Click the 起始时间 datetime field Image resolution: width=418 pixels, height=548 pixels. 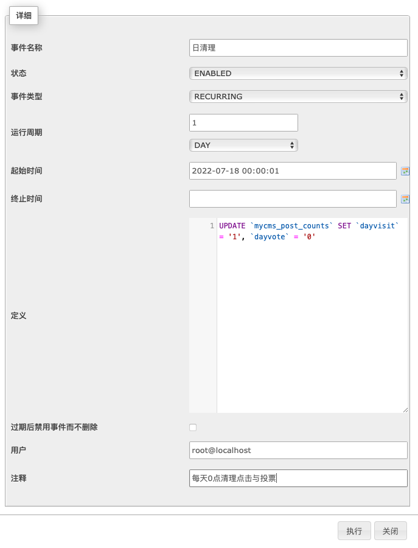(293, 171)
